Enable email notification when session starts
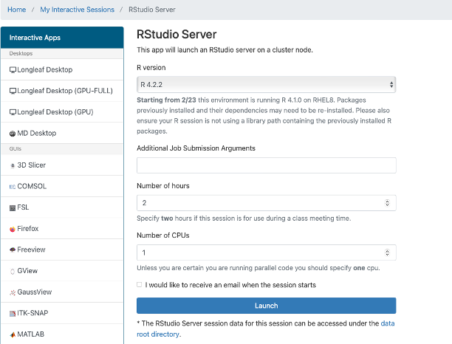Image resolution: width=452 pixels, height=344 pixels. [x=140, y=285]
